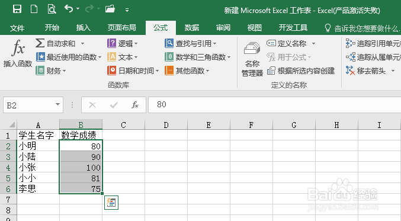Expand the 定义名称 dropdown arrow
Image resolution: width=401 pixels, height=221 pixels.
pos(313,43)
